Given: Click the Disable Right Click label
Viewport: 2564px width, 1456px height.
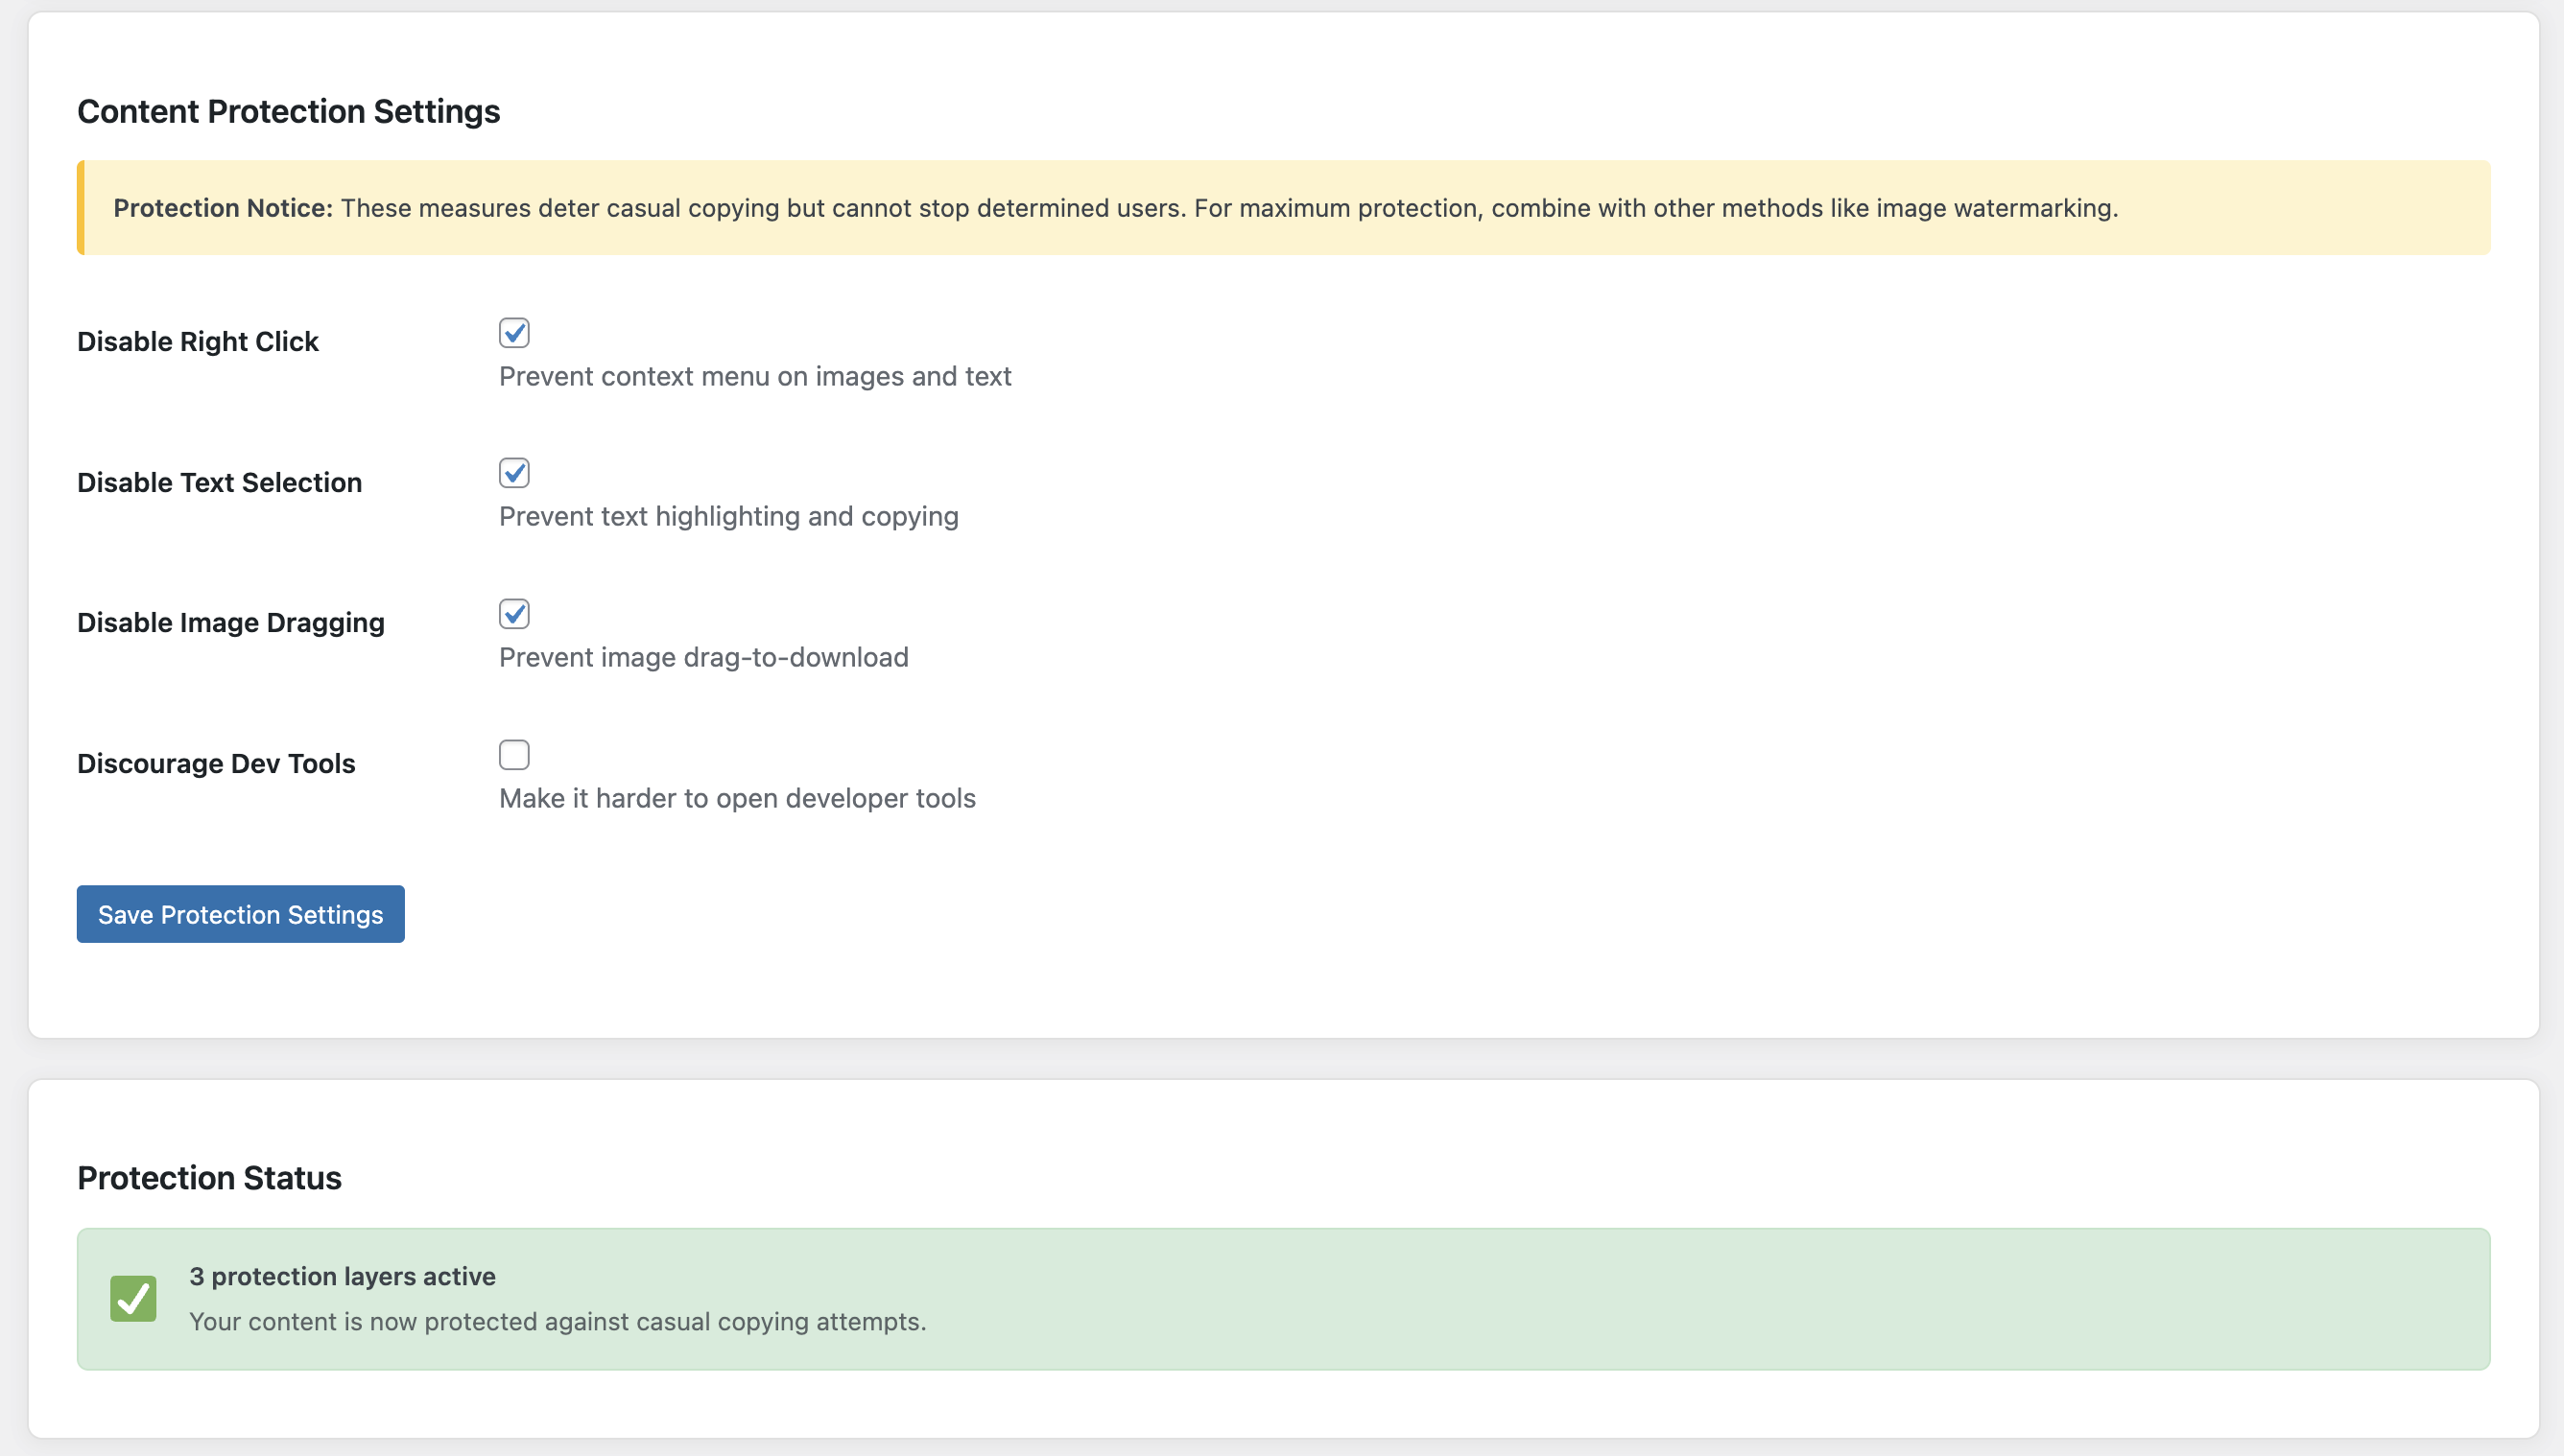Looking at the screenshot, I should pos(198,341).
